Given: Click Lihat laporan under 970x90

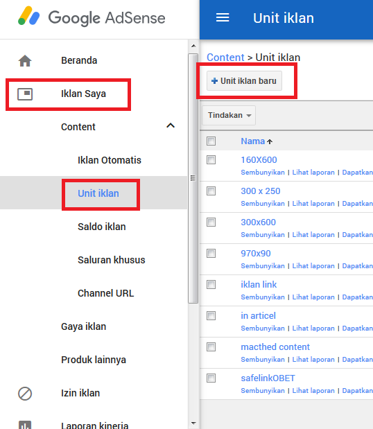Looking at the screenshot, I should coord(313,266).
